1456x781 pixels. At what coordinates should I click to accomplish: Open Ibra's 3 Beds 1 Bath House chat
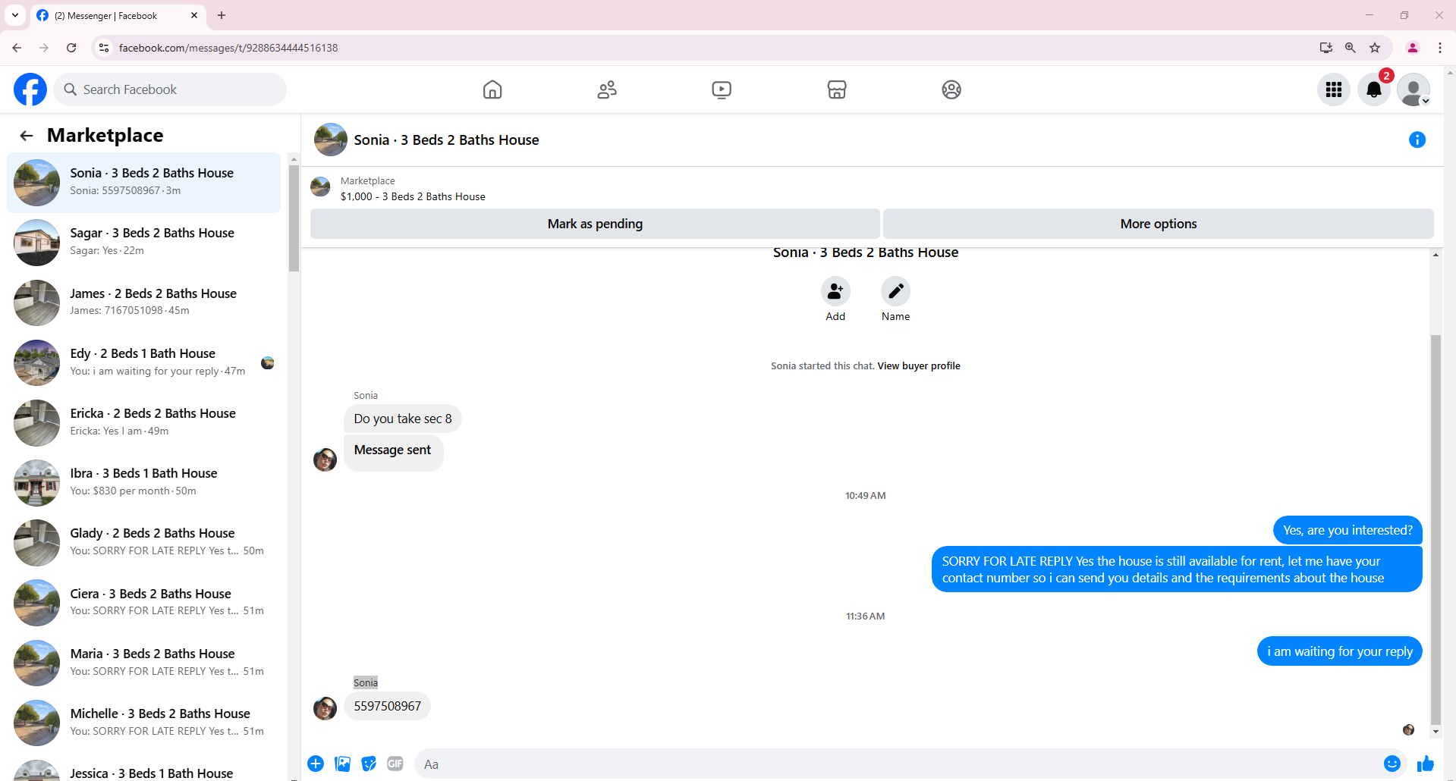tap(144, 482)
